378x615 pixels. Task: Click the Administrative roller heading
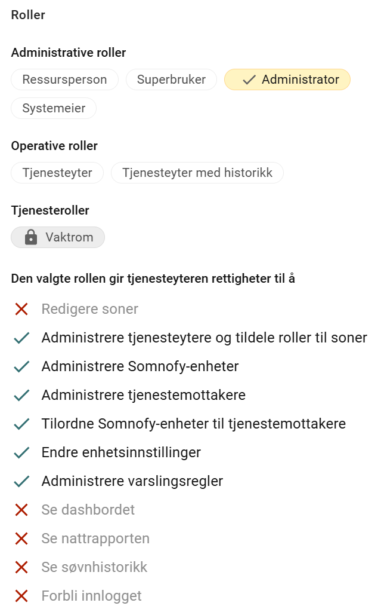tap(69, 53)
